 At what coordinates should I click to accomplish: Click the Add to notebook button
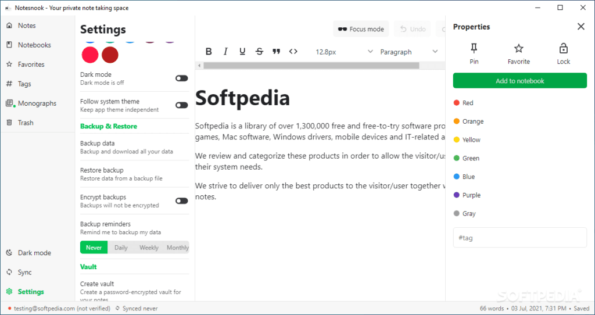(520, 81)
